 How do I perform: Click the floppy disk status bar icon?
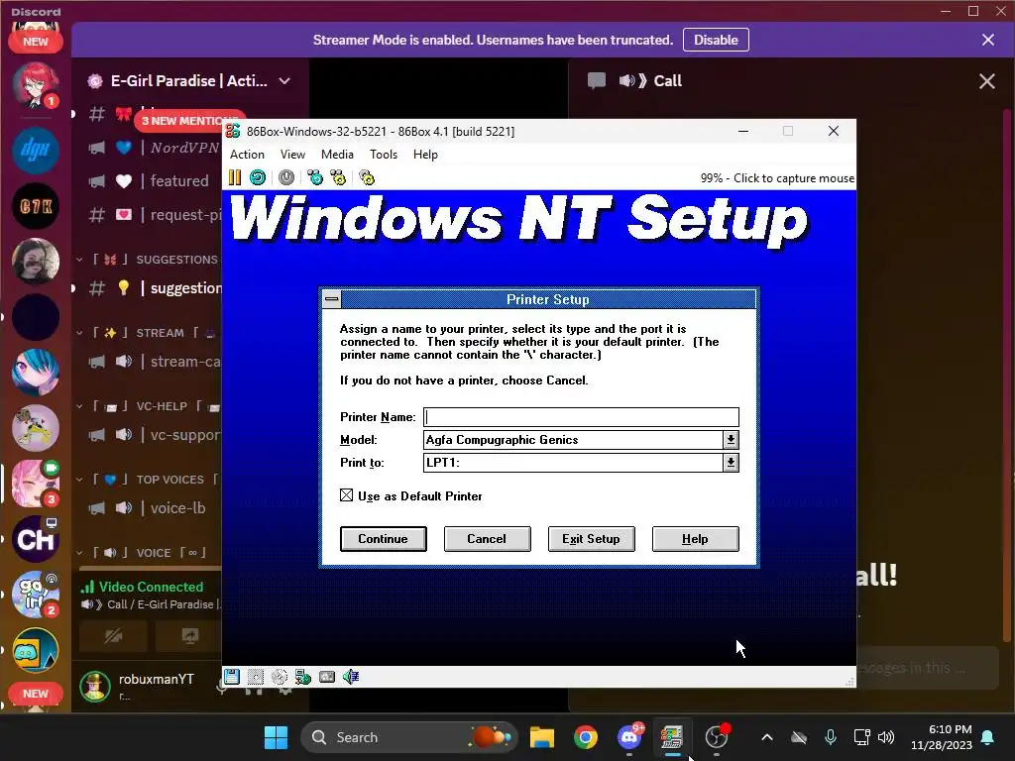point(232,677)
